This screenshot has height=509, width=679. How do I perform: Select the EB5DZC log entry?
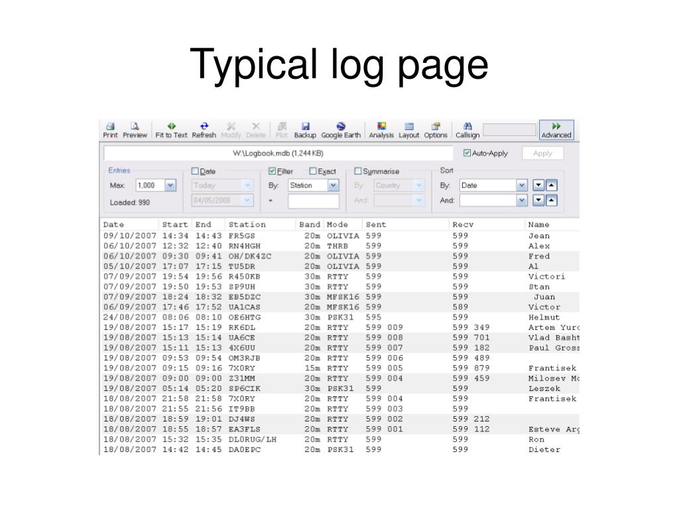pyautogui.click(x=340, y=297)
